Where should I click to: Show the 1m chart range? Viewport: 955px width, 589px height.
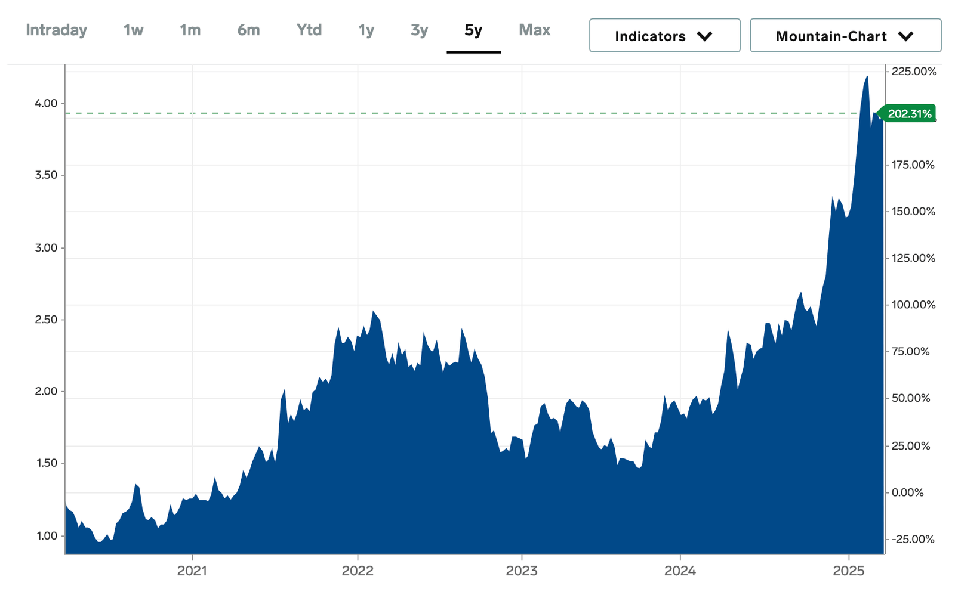tap(190, 30)
